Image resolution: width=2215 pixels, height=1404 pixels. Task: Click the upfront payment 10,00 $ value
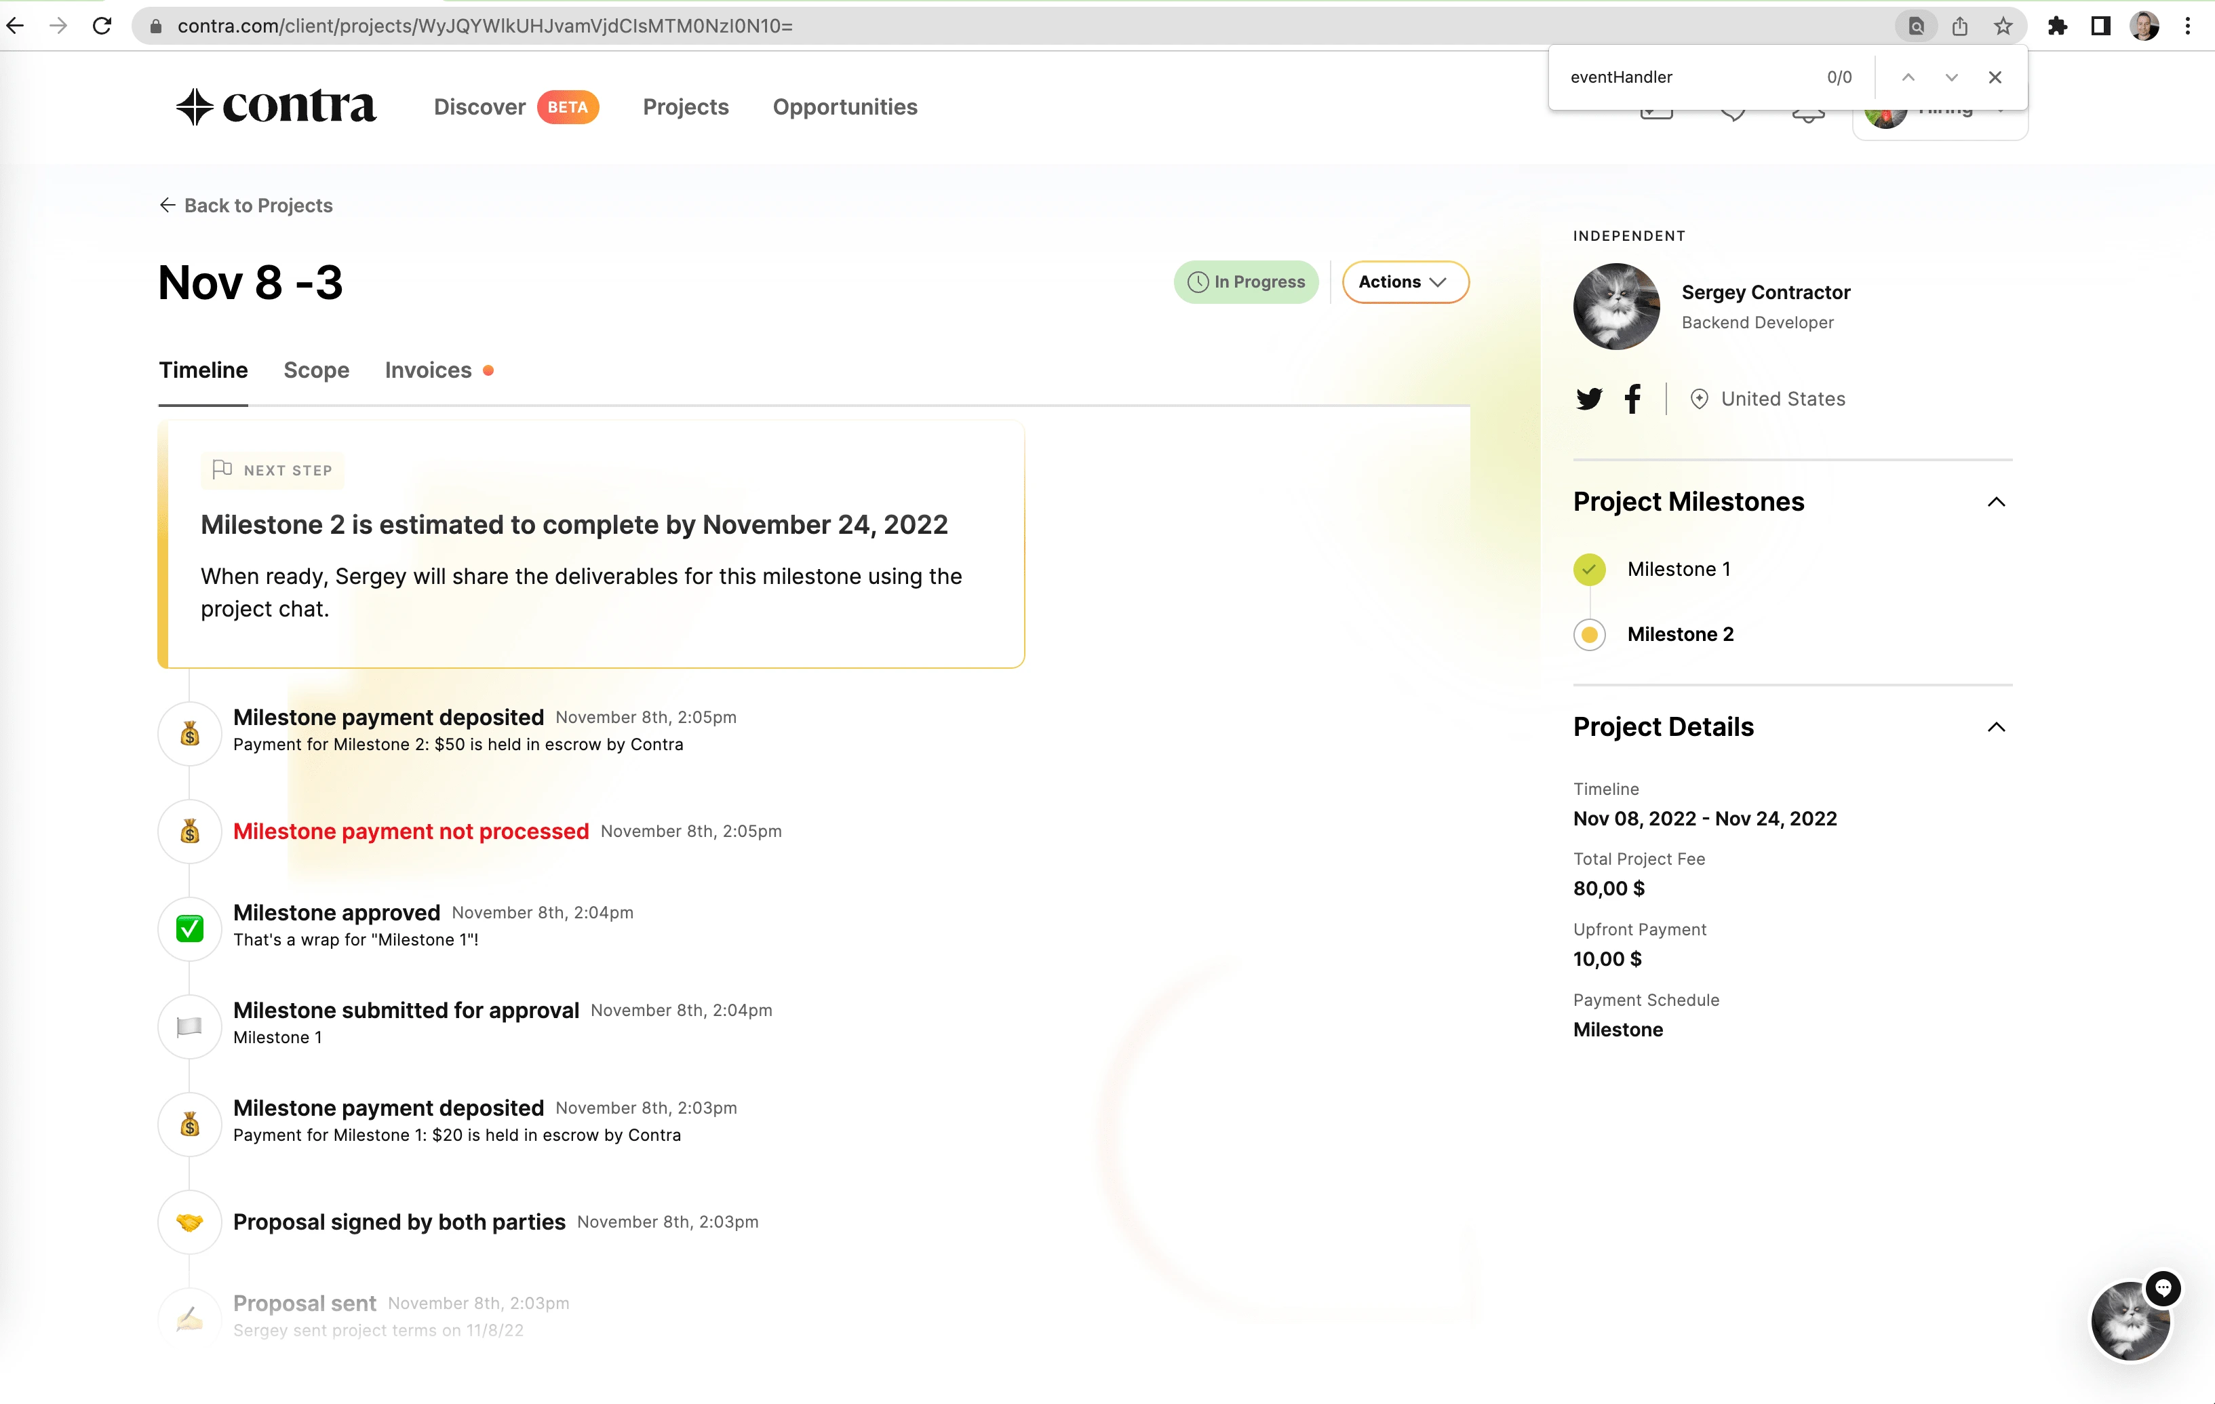tap(1607, 960)
